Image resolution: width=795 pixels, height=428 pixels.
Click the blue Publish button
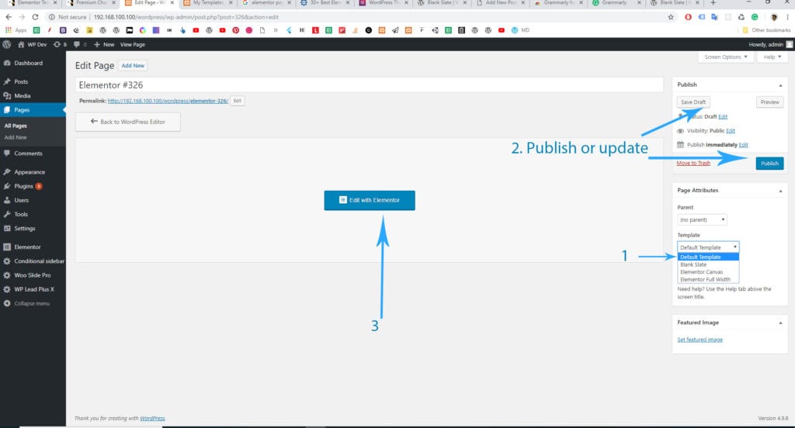click(x=769, y=164)
